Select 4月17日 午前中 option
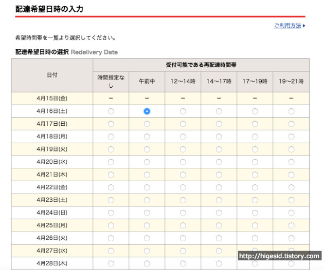 [x=147, y=124]
